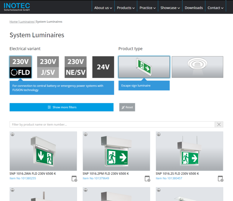Viewport: 233px width, 201px height.
Task: Open Item No 101380255 link
Action: pyautogui.click(x=23, y=178)
